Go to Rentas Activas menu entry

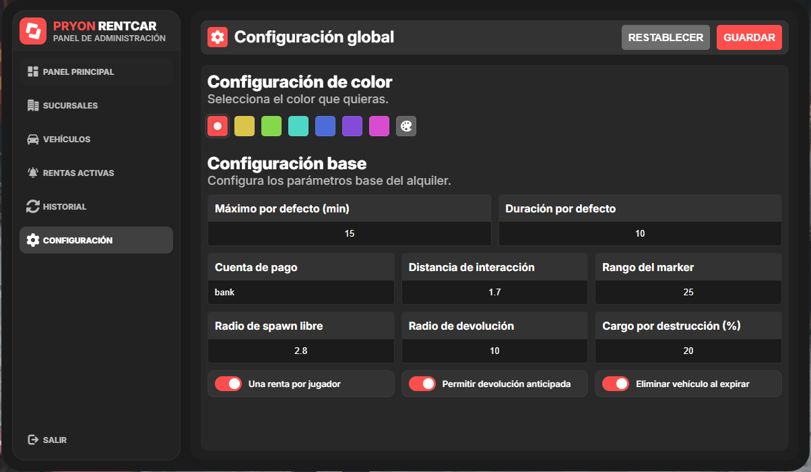pyautogui.click(x=96, y=173)
